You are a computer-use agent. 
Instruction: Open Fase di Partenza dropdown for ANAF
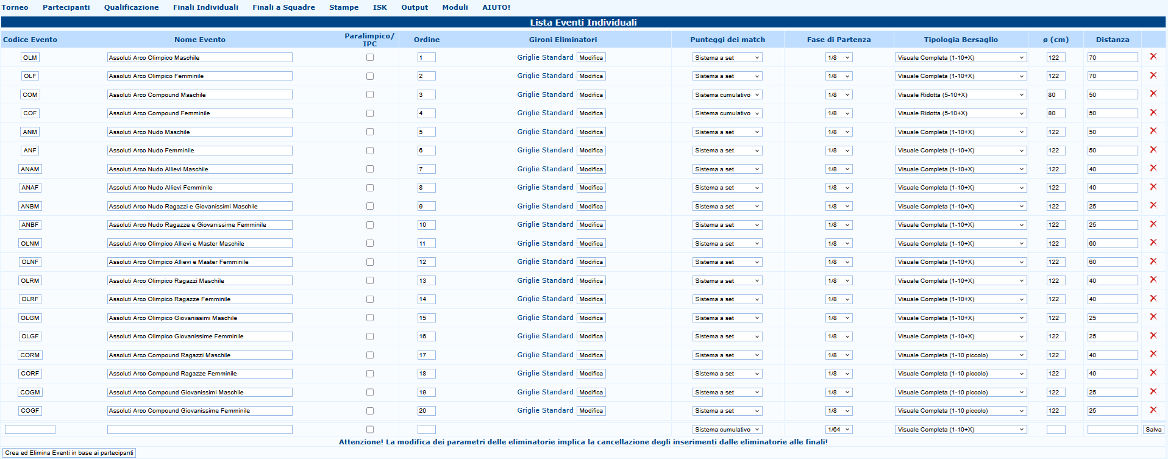pyautogui.click(x=839, y=188)
